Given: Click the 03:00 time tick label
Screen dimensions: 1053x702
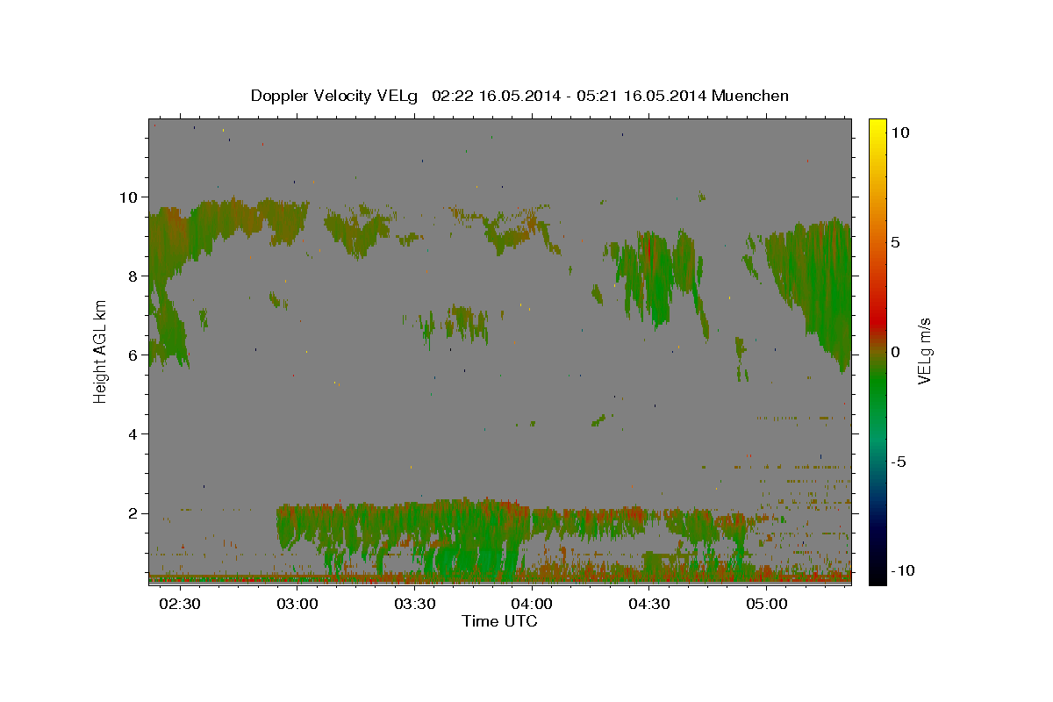Looking at the screenshot, I should click(x=297, y=605).
